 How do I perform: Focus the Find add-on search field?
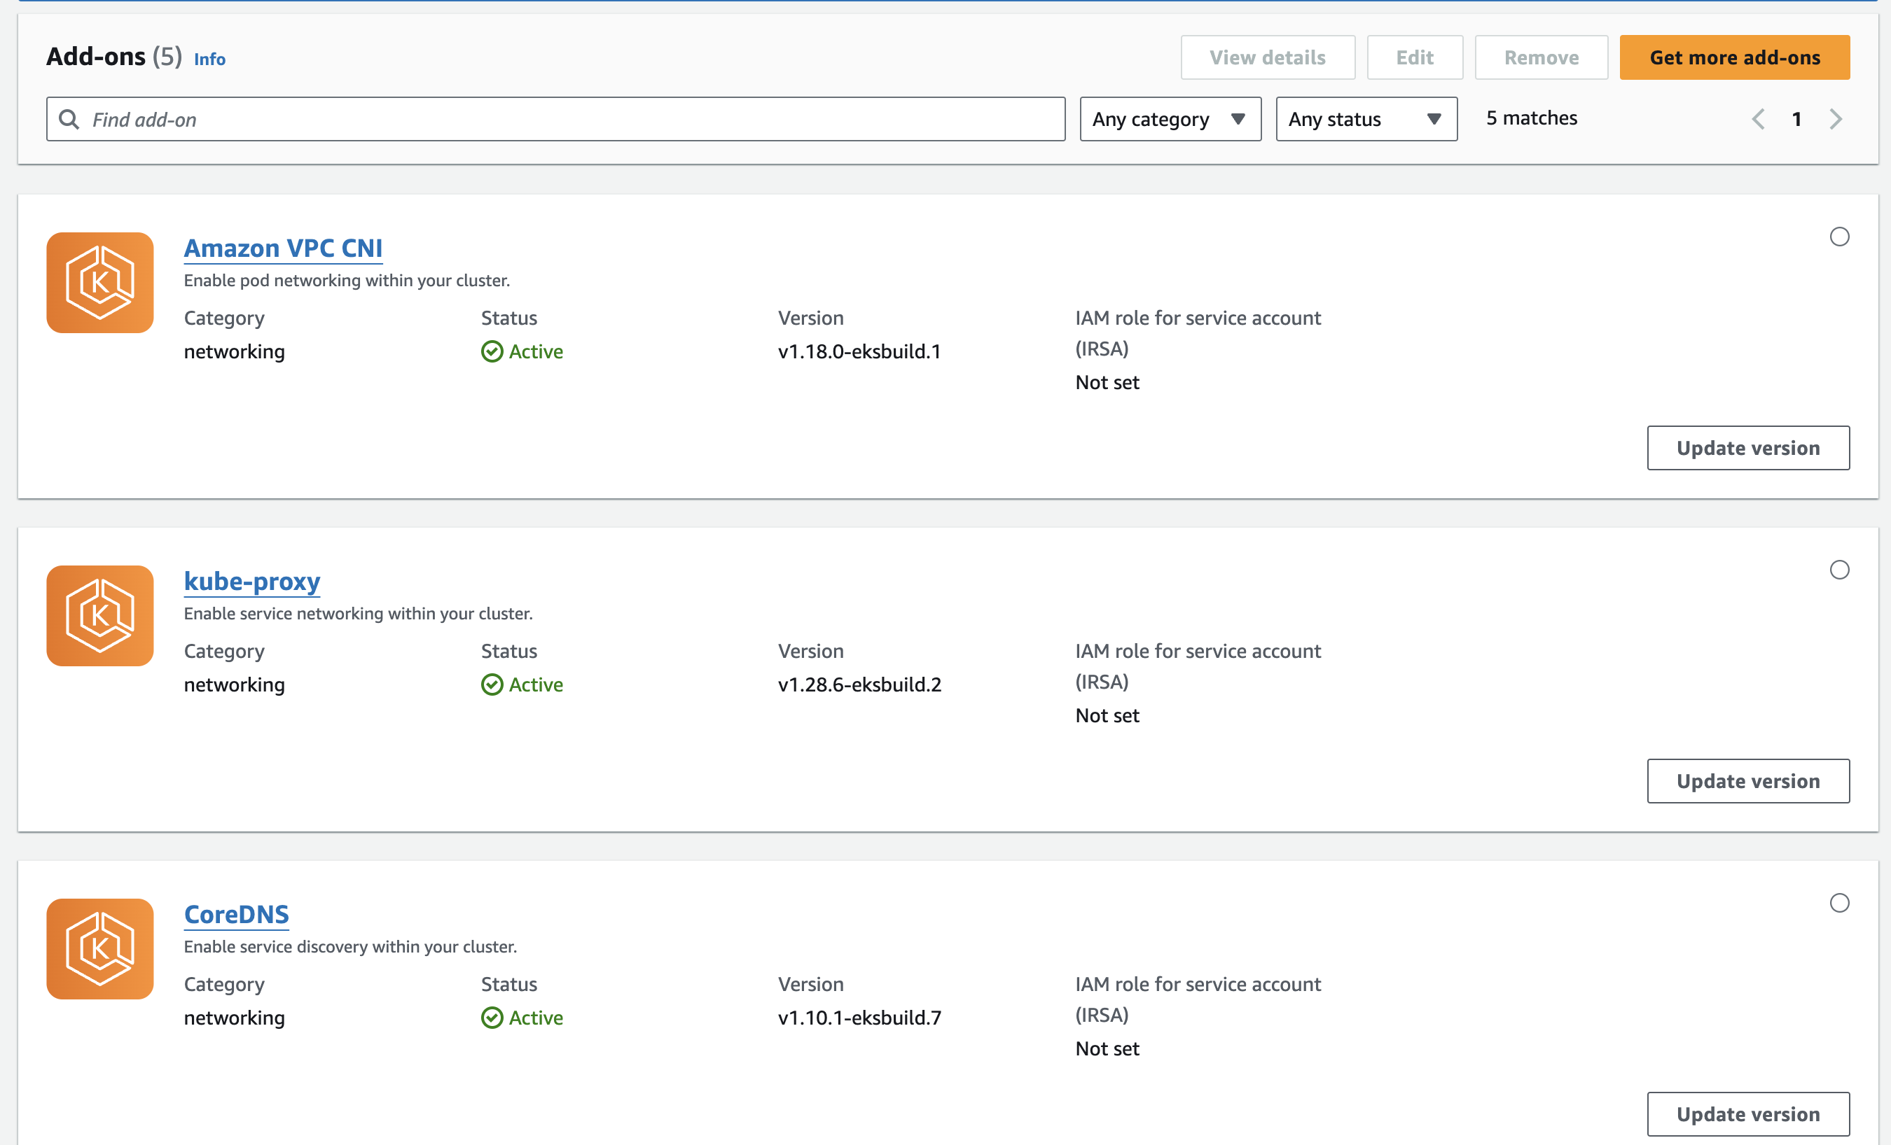coord(555,119)
